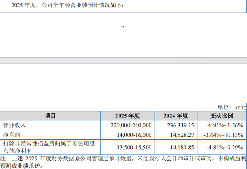This screenshot has width=247, height=169.
Task: Select the '营业收入' row label
Action: tap(15, 125)
